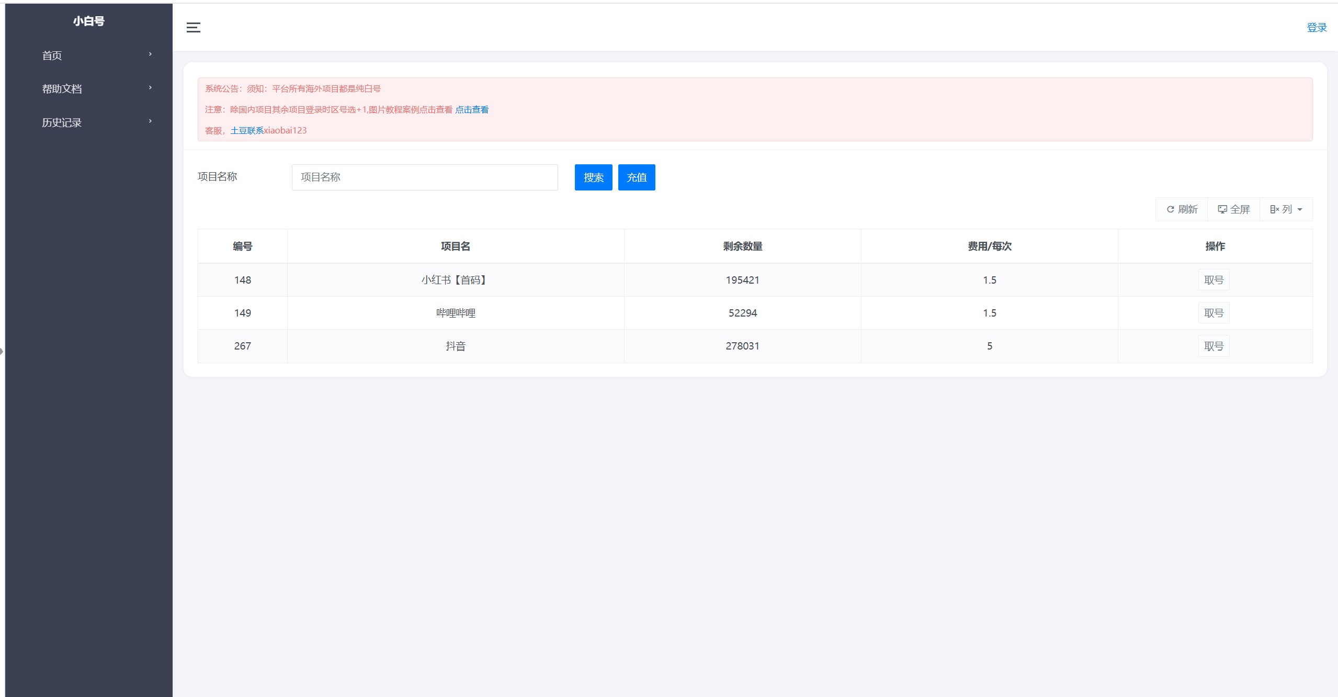This screenshot has width=1338, height=697.
Task: Click the blue 充值 button
Action: point(637,177)
